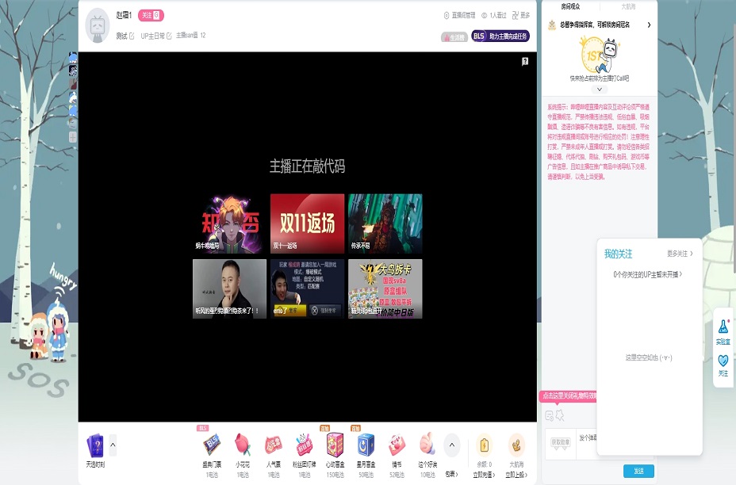736x485 pixels.
Task: Click the 主播san值 12 label
Action: click(190, 35)
